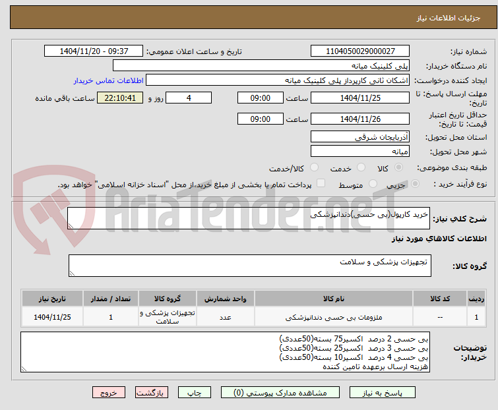The width and height of the screenshot is (498, 410).
Task: Click the شماره نیاز field 1104050029000027
Action: tap(360, 51)
